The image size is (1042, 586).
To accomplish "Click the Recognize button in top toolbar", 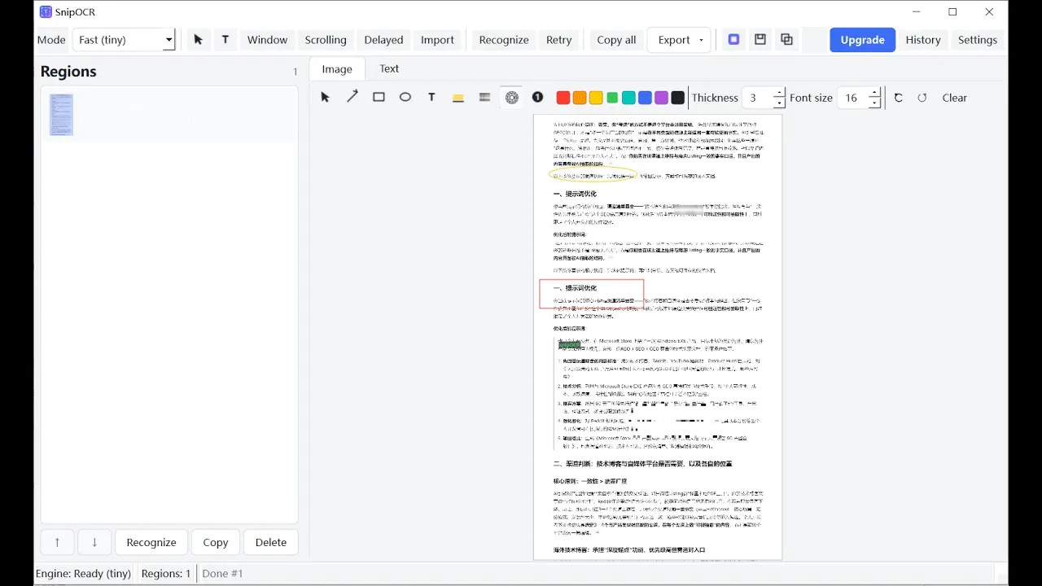I will point(504,40).
